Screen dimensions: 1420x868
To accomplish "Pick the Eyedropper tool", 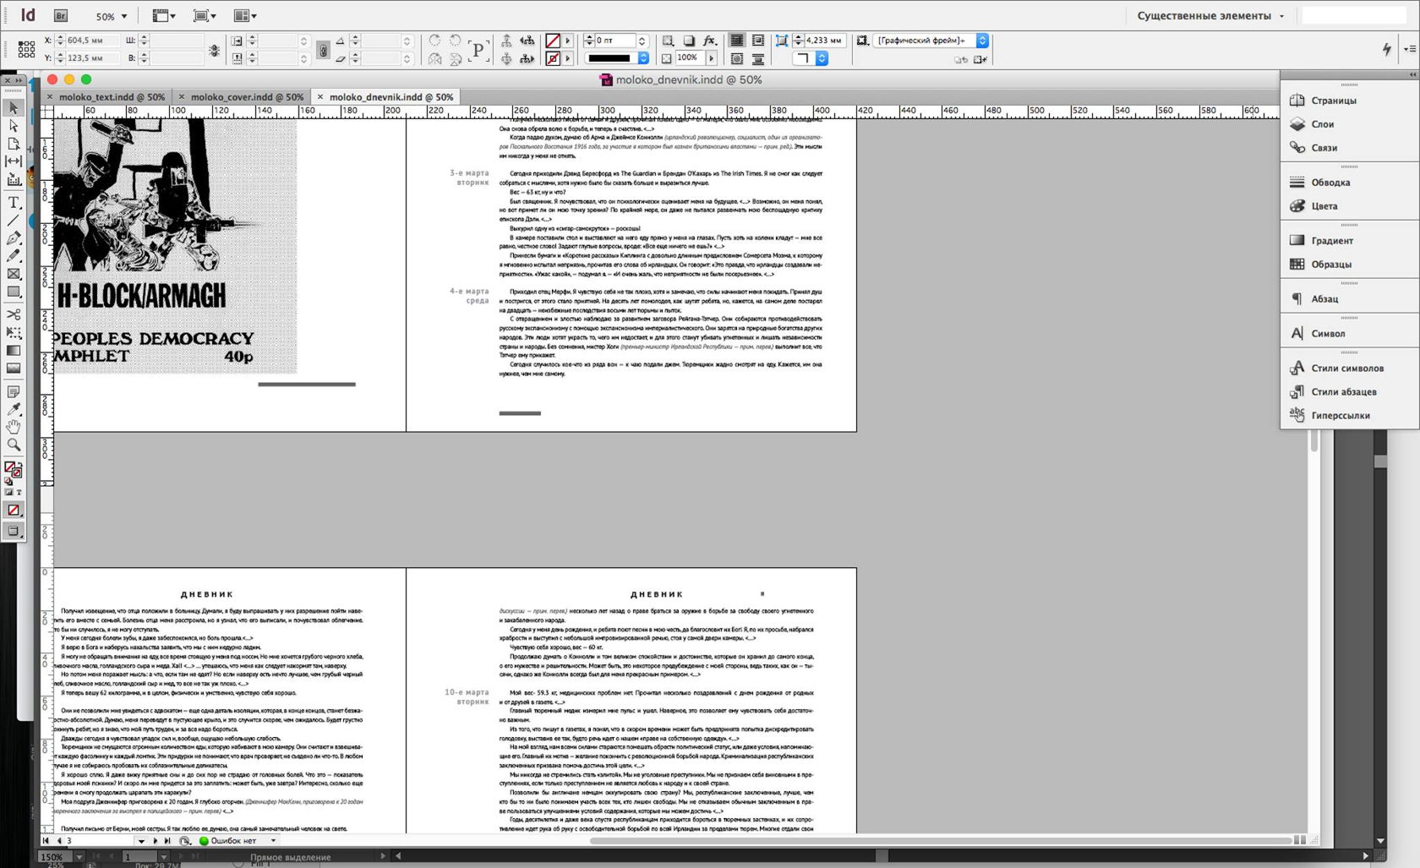I will click(14, 409).
